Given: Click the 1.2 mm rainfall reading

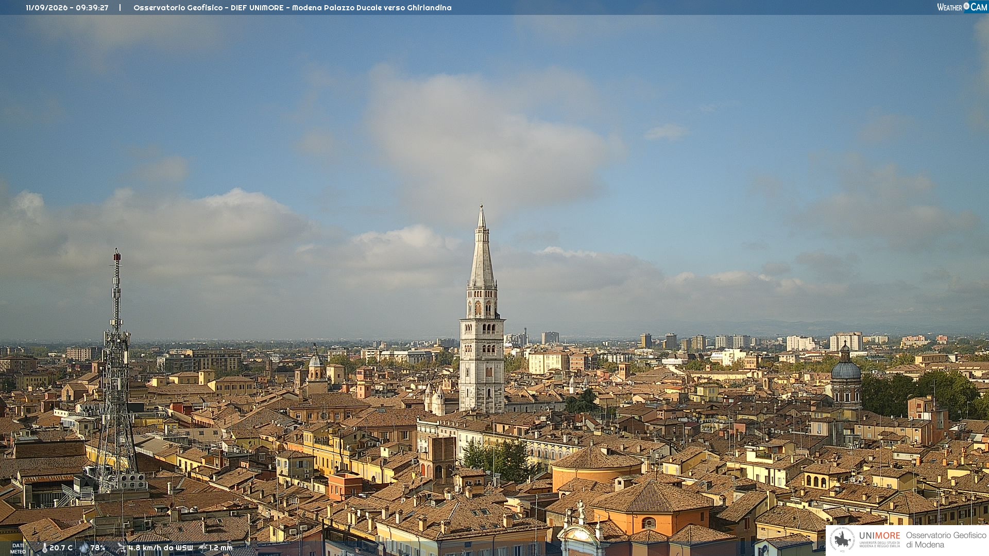Looking at the screenshot, I should (221, 548).
